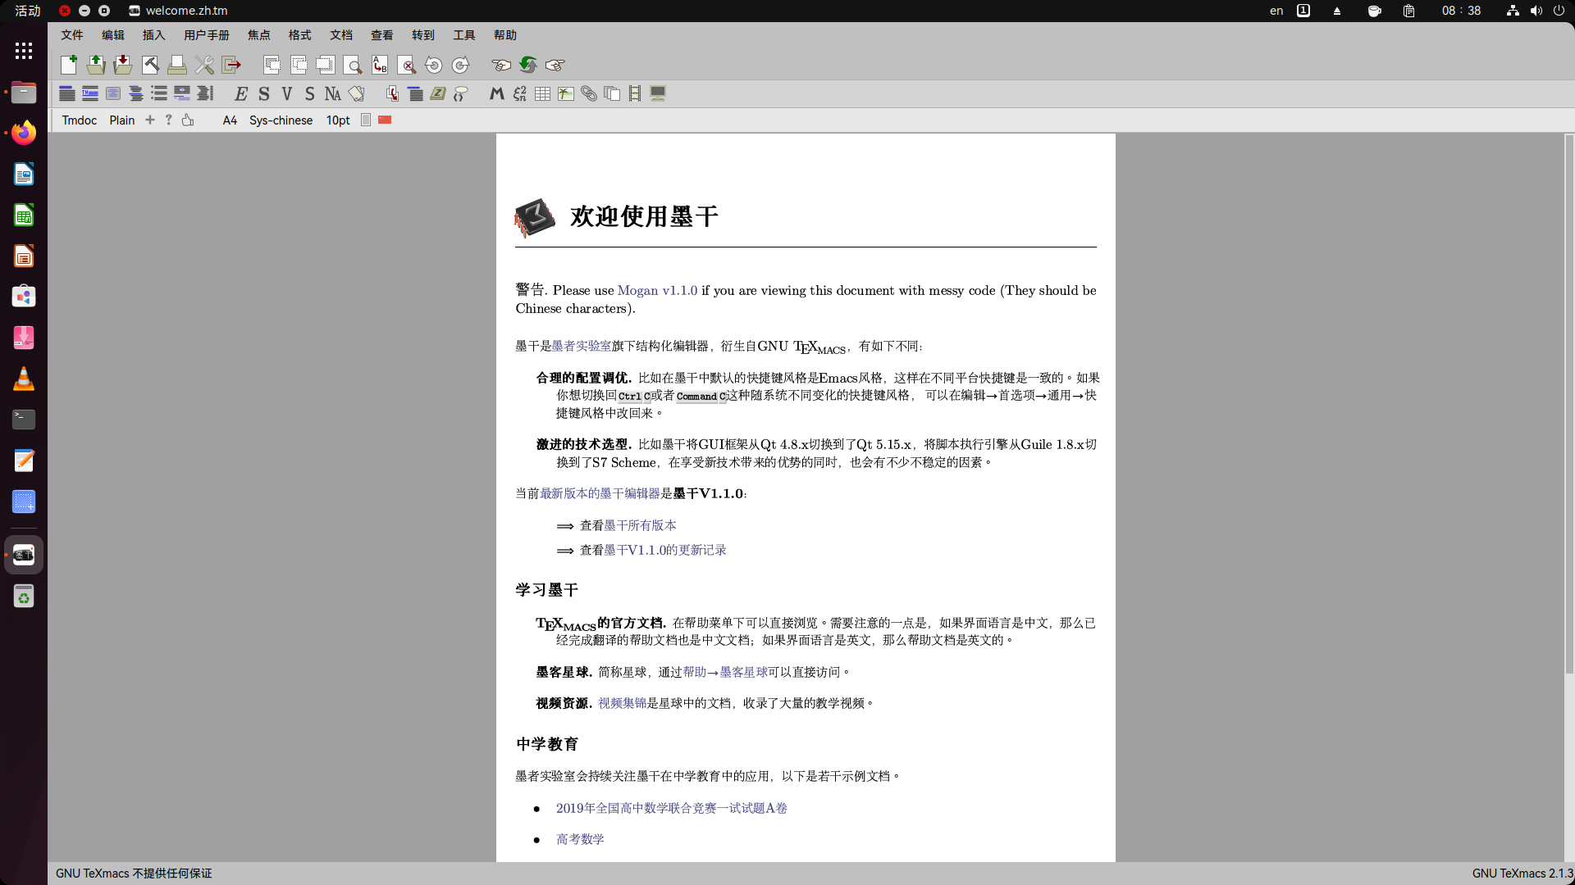
Task: Open the 帮助 menu
Action: click(x=505, y=35)
